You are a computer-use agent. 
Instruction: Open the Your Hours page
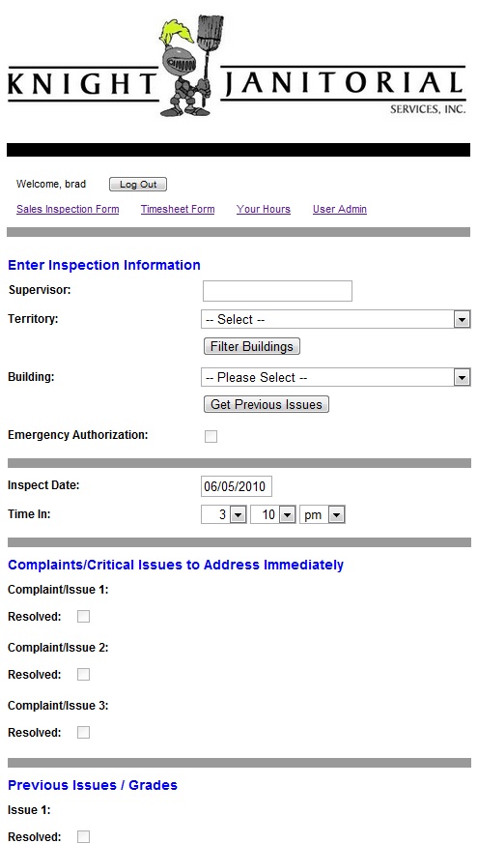[264, 209]
